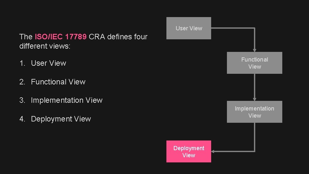
Task: Select the grey Functional View diagram box
Action: 254,63
